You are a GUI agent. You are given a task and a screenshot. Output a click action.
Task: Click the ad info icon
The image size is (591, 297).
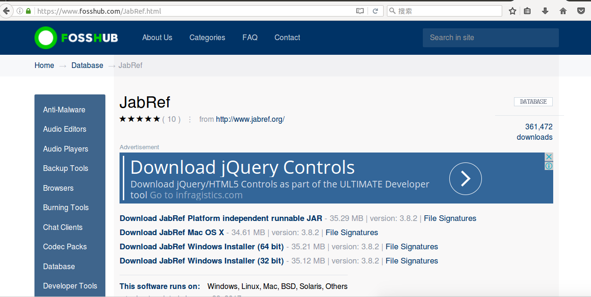(549, 166)
